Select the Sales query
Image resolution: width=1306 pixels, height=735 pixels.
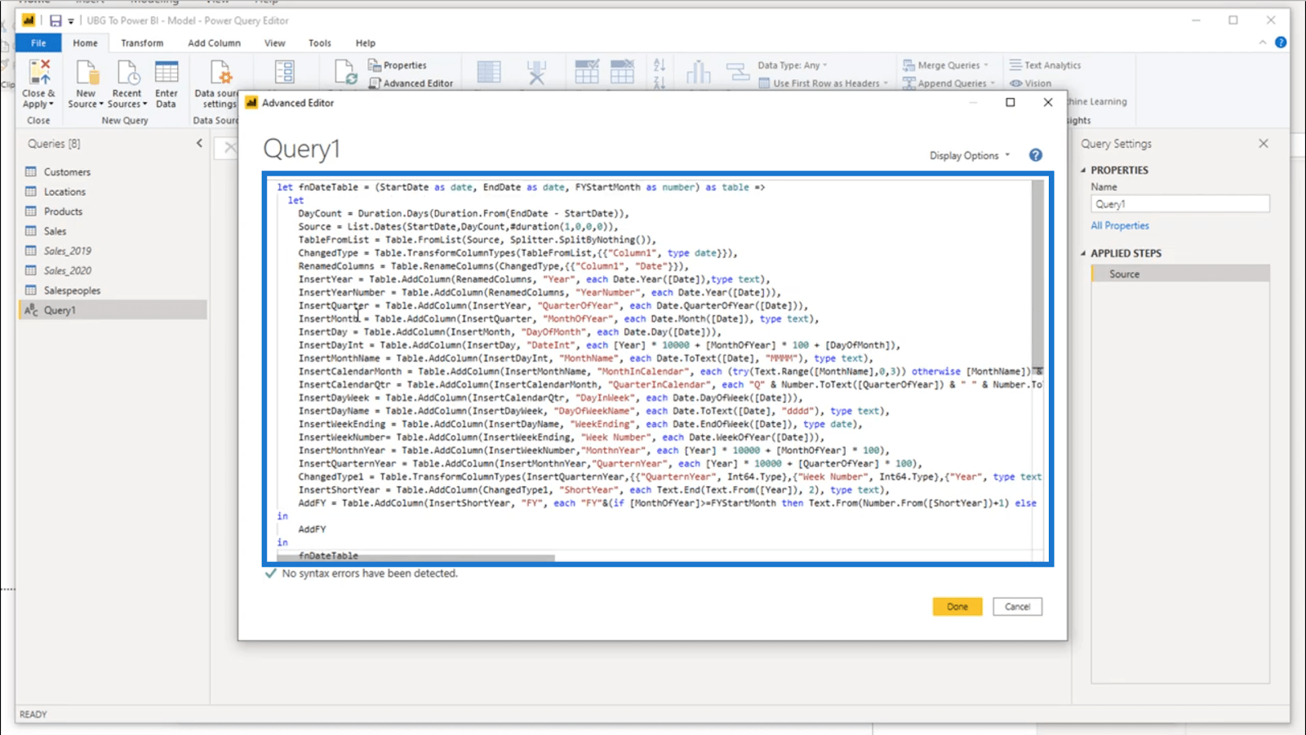(55, 231)
